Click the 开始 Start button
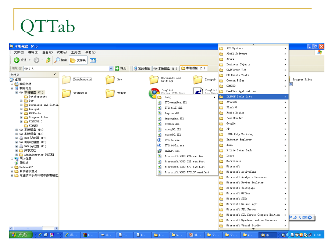The image size is (331, 248). (21, 235)
